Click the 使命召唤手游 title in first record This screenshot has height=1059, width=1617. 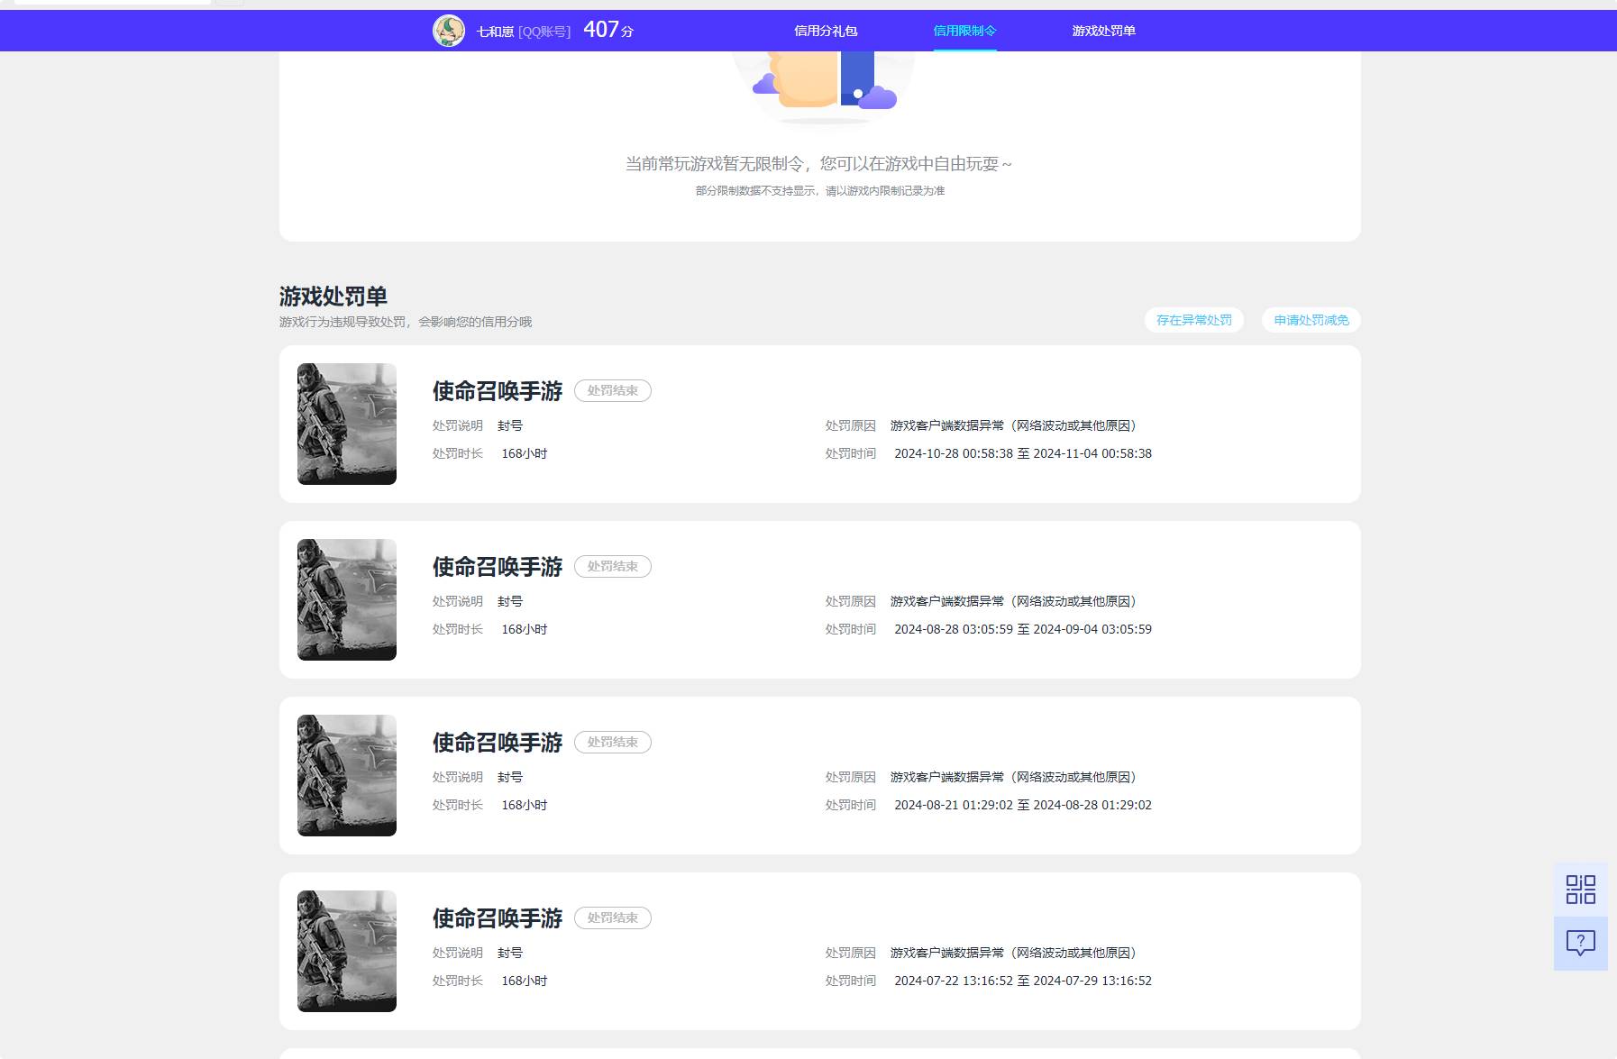coord(498,391)
